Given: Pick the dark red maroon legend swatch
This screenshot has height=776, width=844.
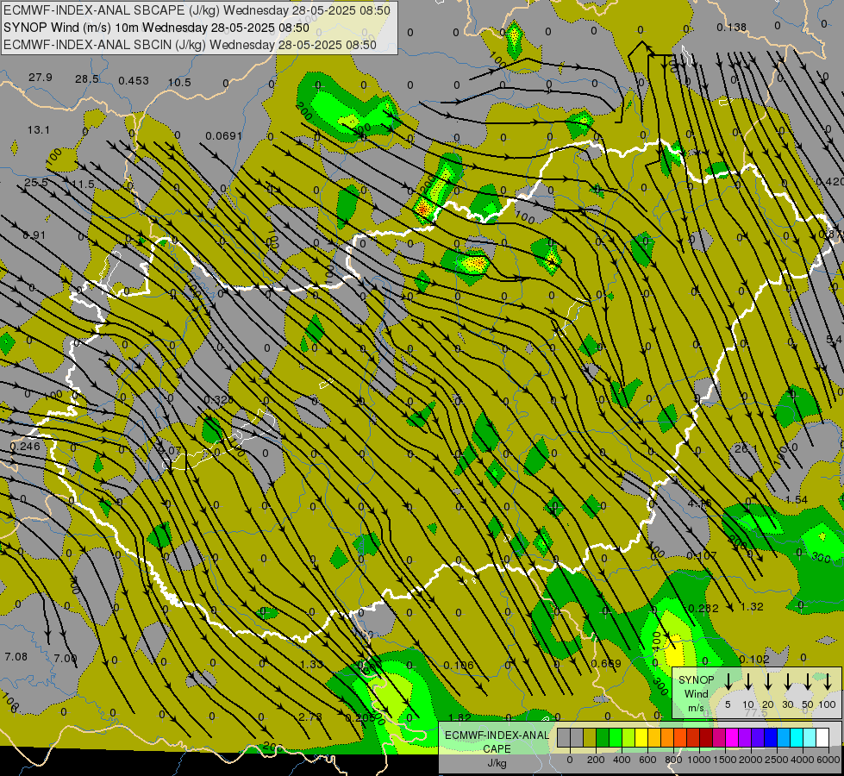Looking at the screenshot, I should (x=706, y=738).
